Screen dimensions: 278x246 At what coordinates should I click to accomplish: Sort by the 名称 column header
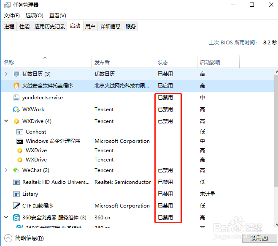pos(46,62)
